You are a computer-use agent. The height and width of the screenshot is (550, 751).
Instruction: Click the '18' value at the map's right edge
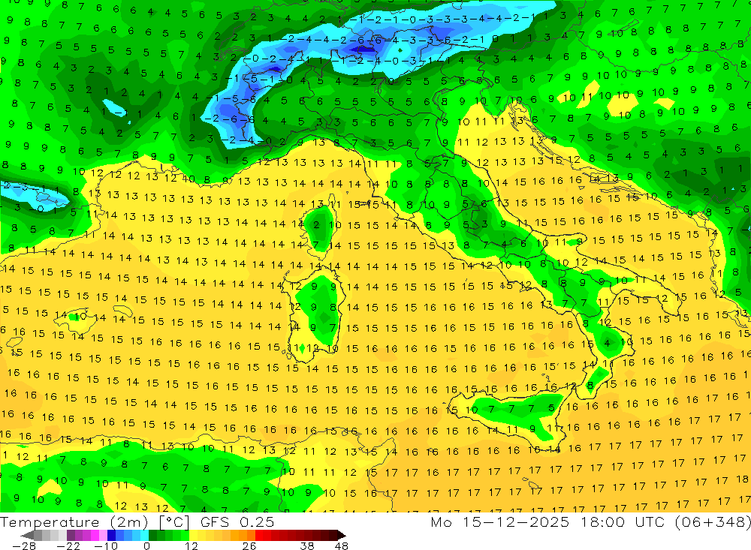pyautogui.click(x=743, y=479)
